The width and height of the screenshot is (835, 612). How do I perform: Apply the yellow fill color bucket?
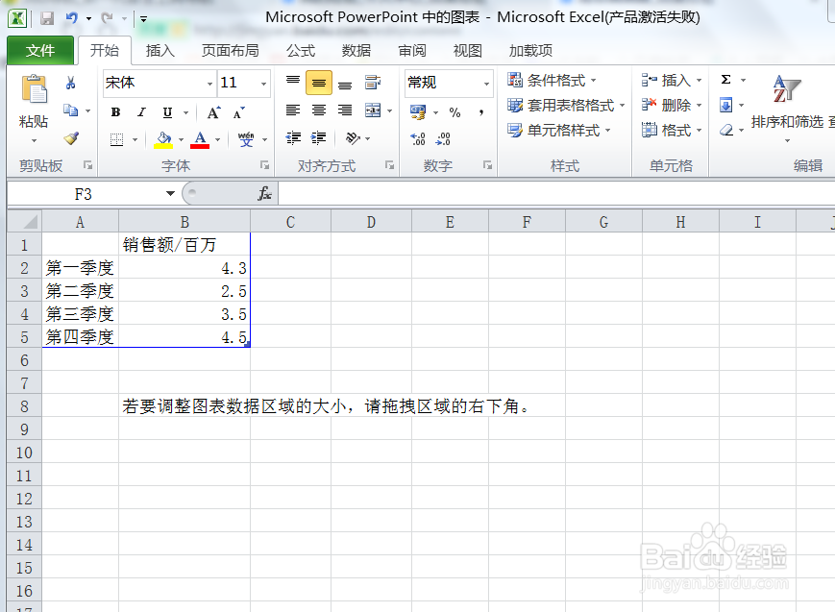coord(163,139)
